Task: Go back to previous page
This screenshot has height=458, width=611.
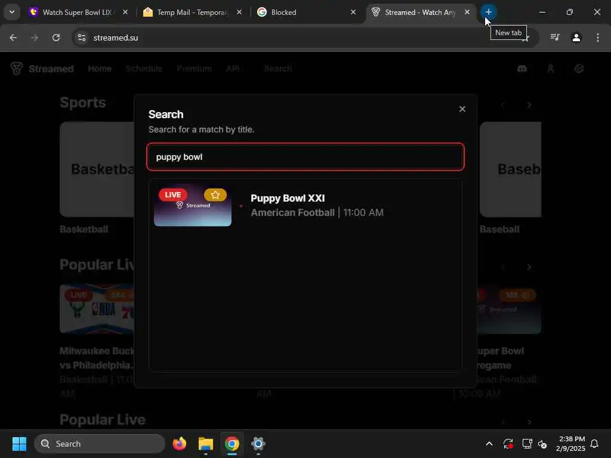Action: [13, 38]
